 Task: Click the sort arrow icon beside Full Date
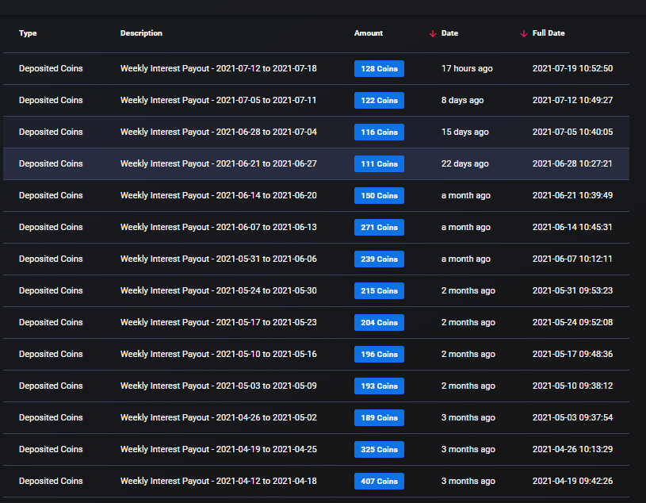click(x=523, y=33)
